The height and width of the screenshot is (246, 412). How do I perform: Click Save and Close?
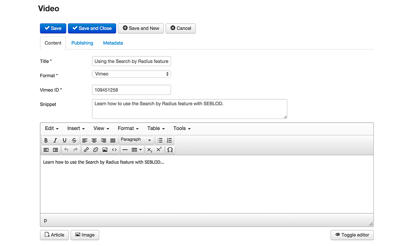[x=92, y=28]
